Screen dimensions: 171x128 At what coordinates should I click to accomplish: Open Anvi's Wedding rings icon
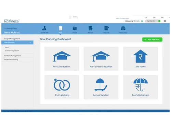[62, 85]
